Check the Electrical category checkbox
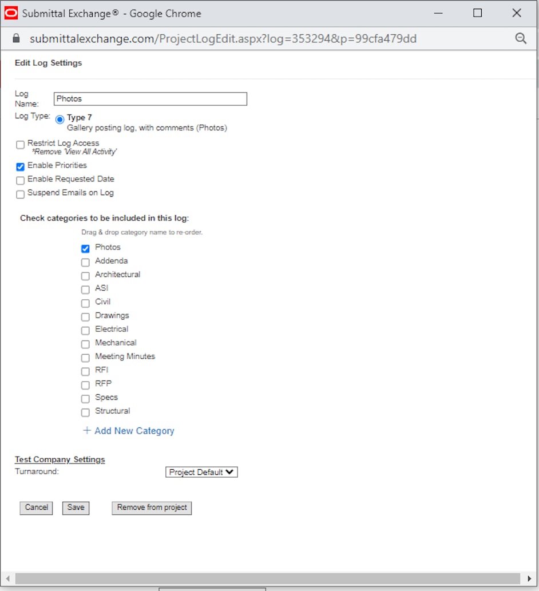 tap(86, 331)
